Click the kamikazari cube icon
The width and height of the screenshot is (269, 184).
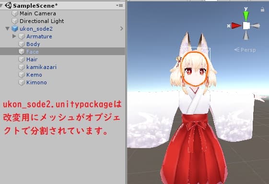(x=22, y=67)
